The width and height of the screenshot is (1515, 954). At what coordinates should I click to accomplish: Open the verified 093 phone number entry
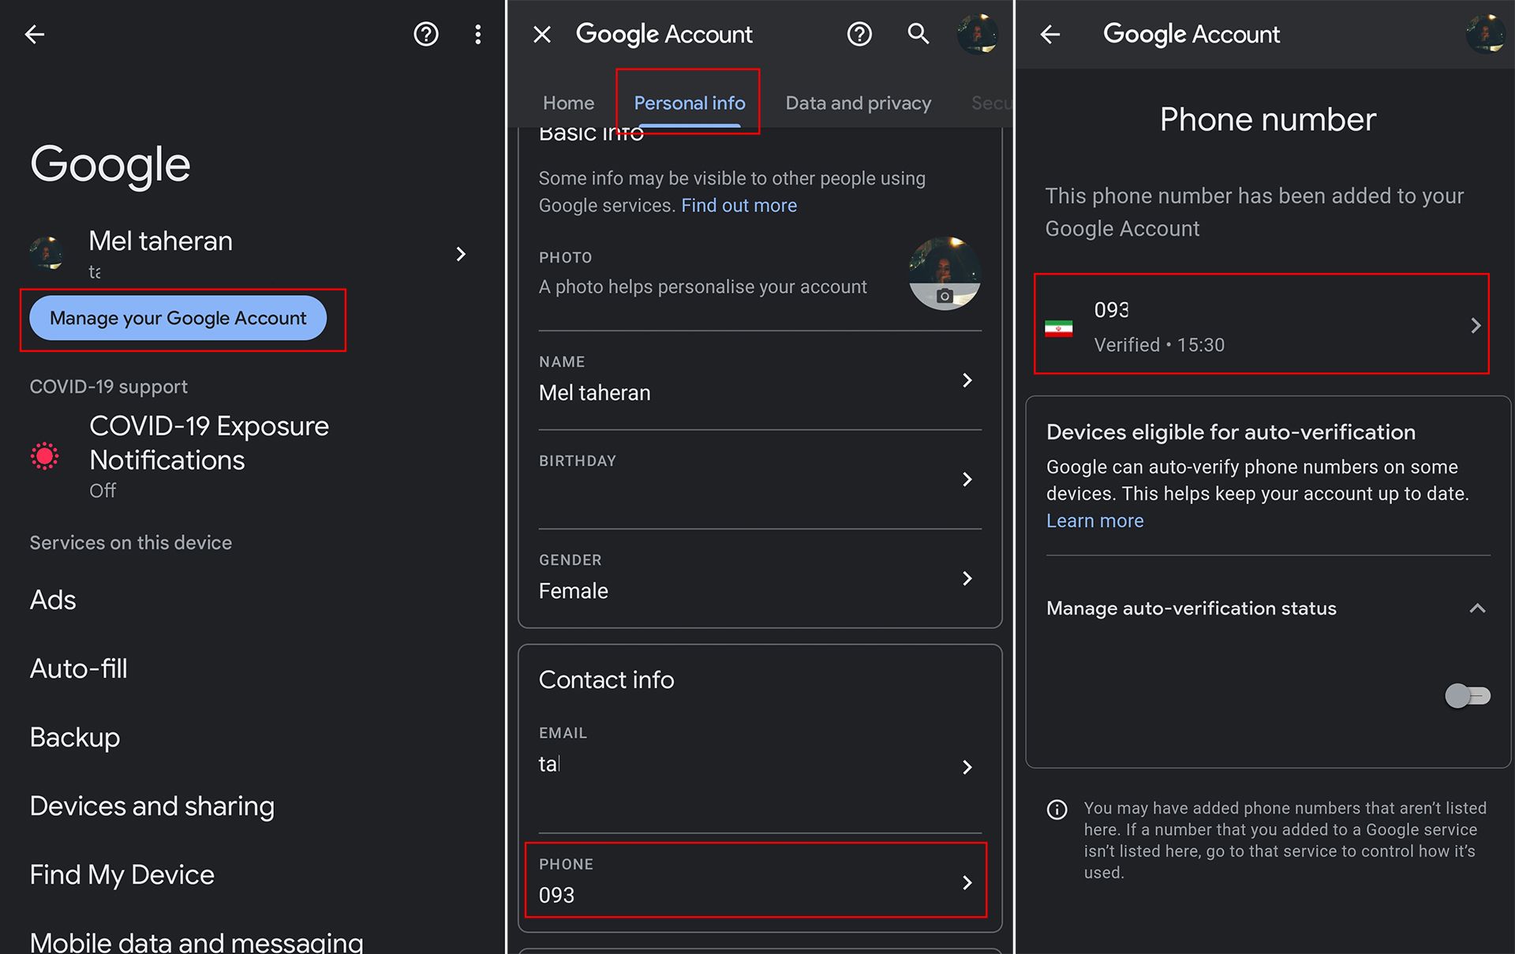pos(1261,325)
